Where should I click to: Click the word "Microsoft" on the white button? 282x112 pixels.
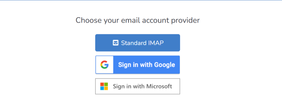click(159, 86)
